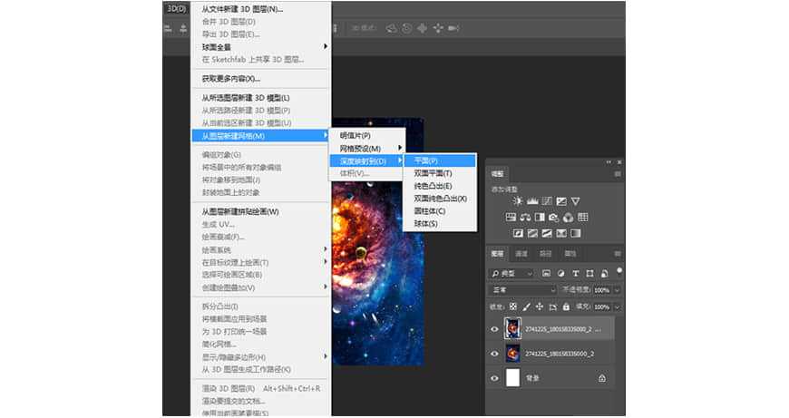
Task: Filter layers by type layers (T icon)
Action: pos(576,273)
